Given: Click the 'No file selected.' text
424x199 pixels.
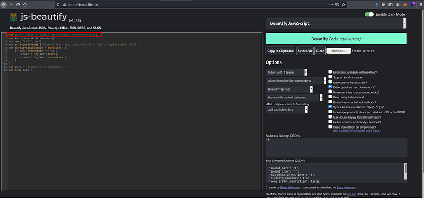Looking at the screenshot, I should [364, 51].
